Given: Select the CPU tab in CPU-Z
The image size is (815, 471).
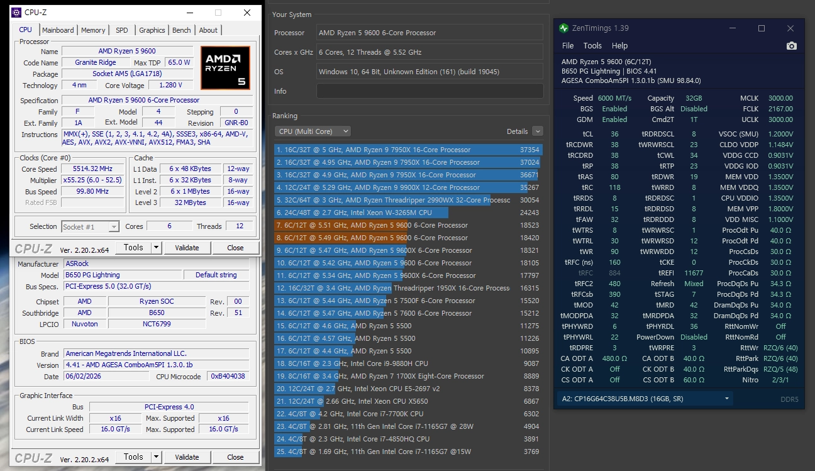Looking at the screenshot, I should pyautogui.click(x=26, y=30).
